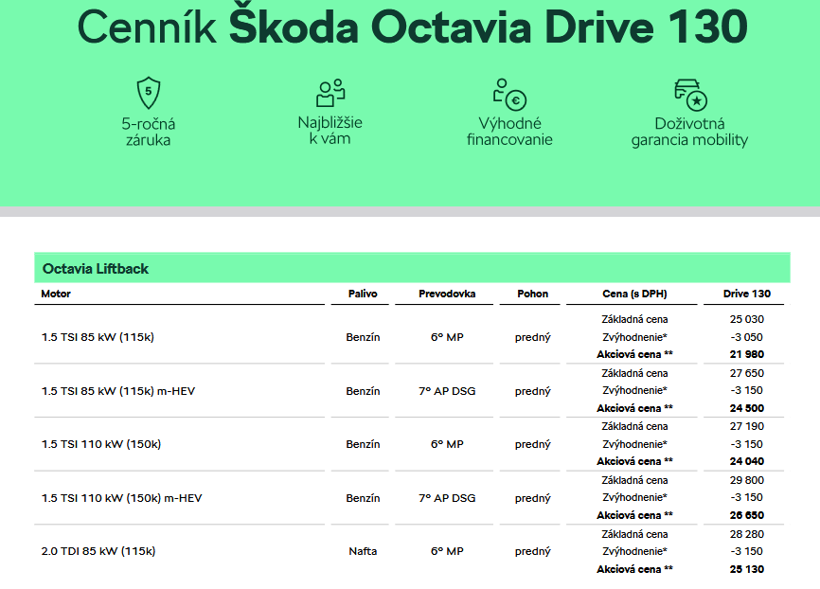Click the people icon above Najbližšie k vám
This screenshot has width=820, height=589.
click(x=330, y=93)
